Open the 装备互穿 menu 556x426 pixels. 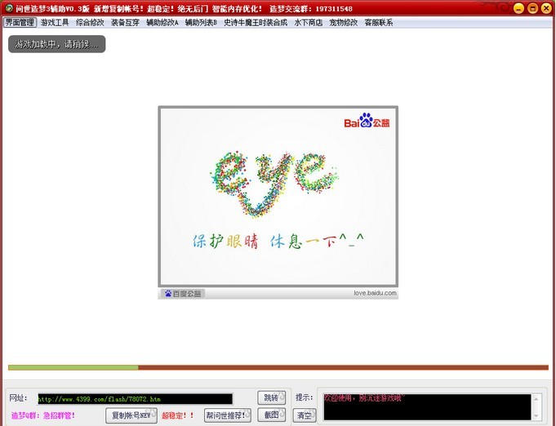pyautogui.click(x=125, y=23)
